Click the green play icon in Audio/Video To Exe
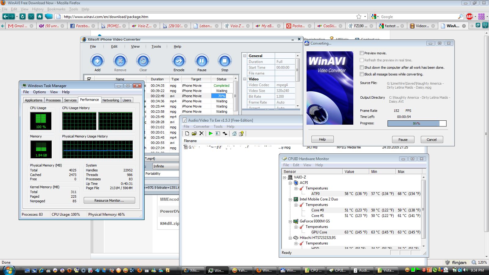The width and height of the screenshot is (489, 275). tap(211, 134)
